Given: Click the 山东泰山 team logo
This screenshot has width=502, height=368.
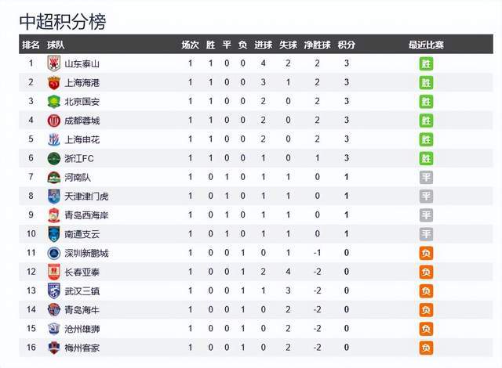Looking at the screenshot, I should point(53,63).
